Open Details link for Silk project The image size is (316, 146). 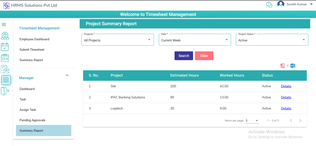click(286, 86)
